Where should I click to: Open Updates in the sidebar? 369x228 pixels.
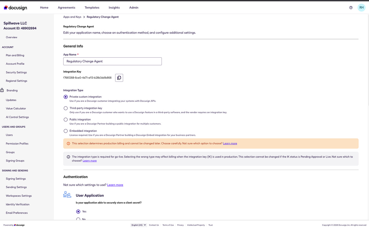(11, 100)
